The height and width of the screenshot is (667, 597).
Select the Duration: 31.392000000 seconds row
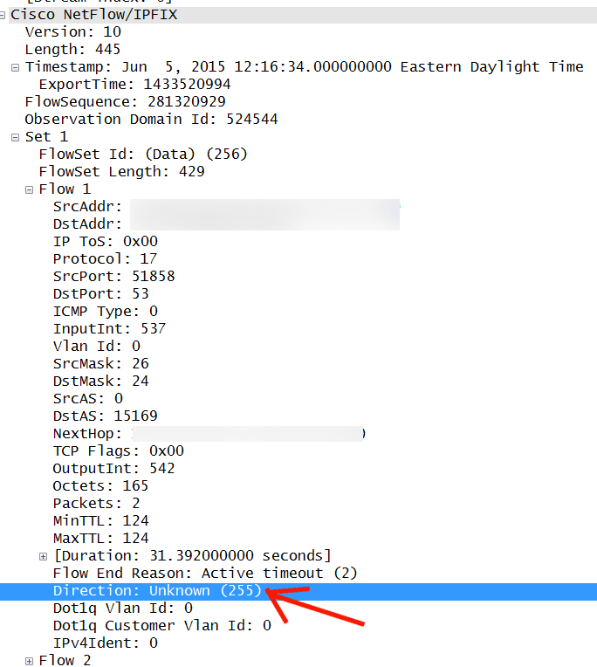click(192, 555)
